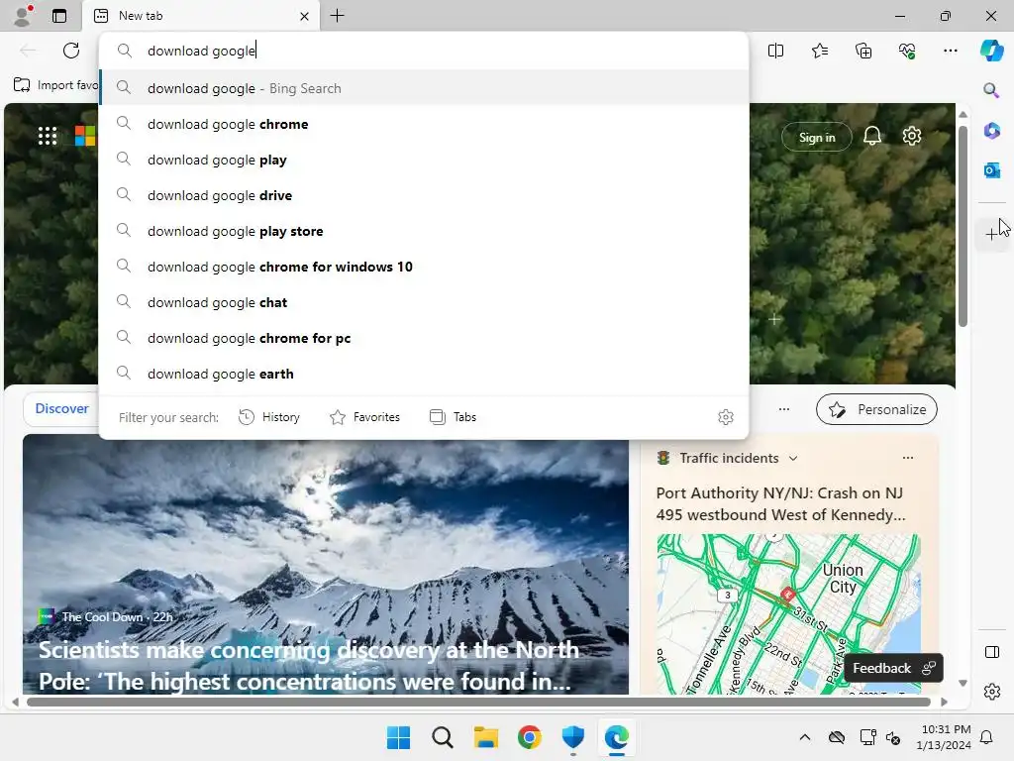Image resolution: width=1014 pixels, height=761 pixels.
Task: Open Port Authority crash headline
Action: pos(780,503)
